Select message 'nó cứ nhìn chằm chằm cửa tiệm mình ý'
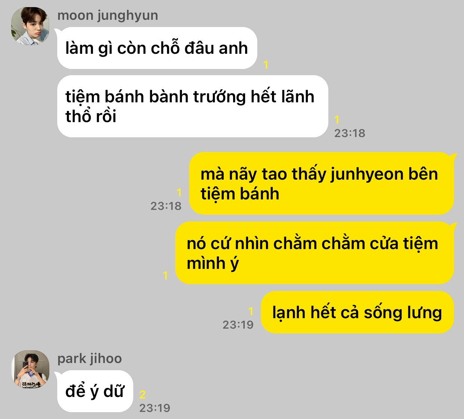The width and height of the screenshot is (464, 419). click(315, 253)
